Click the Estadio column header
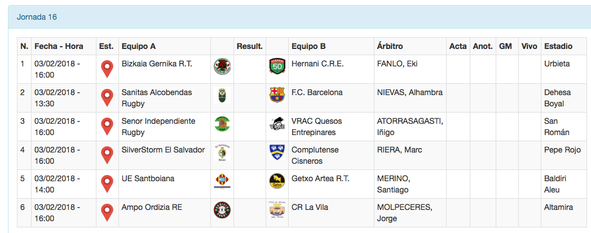Viewport: 591px width, 233px height. pyautogui.click(x=558, y=46)
